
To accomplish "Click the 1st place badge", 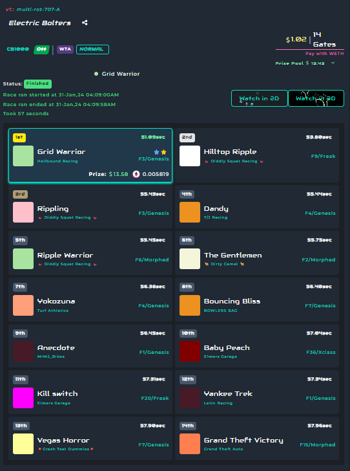I will [19, 137].
